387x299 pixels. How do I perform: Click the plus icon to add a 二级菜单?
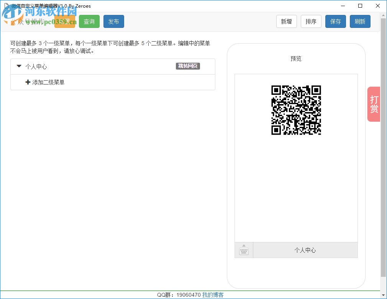(28, 82)
